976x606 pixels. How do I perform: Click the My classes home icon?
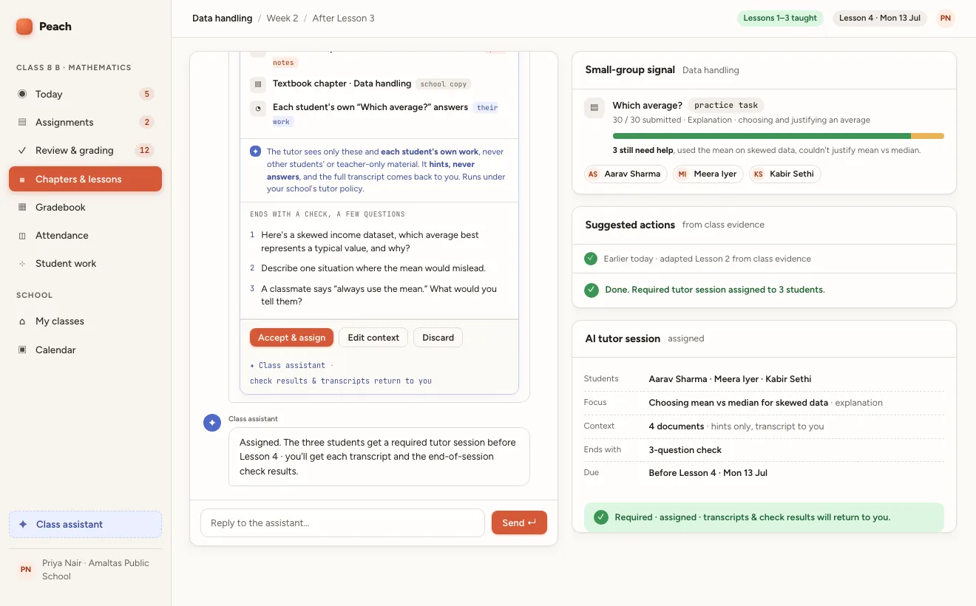[22, 321]
